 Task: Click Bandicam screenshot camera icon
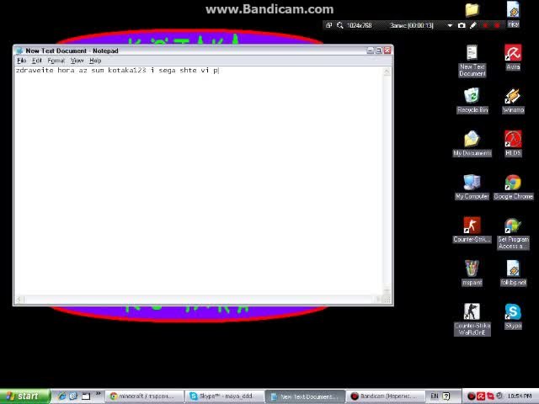(x=461, y=25)
